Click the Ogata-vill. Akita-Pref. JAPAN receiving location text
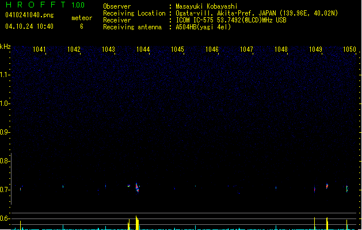The image size is (362, 230). tap(257, 13)
